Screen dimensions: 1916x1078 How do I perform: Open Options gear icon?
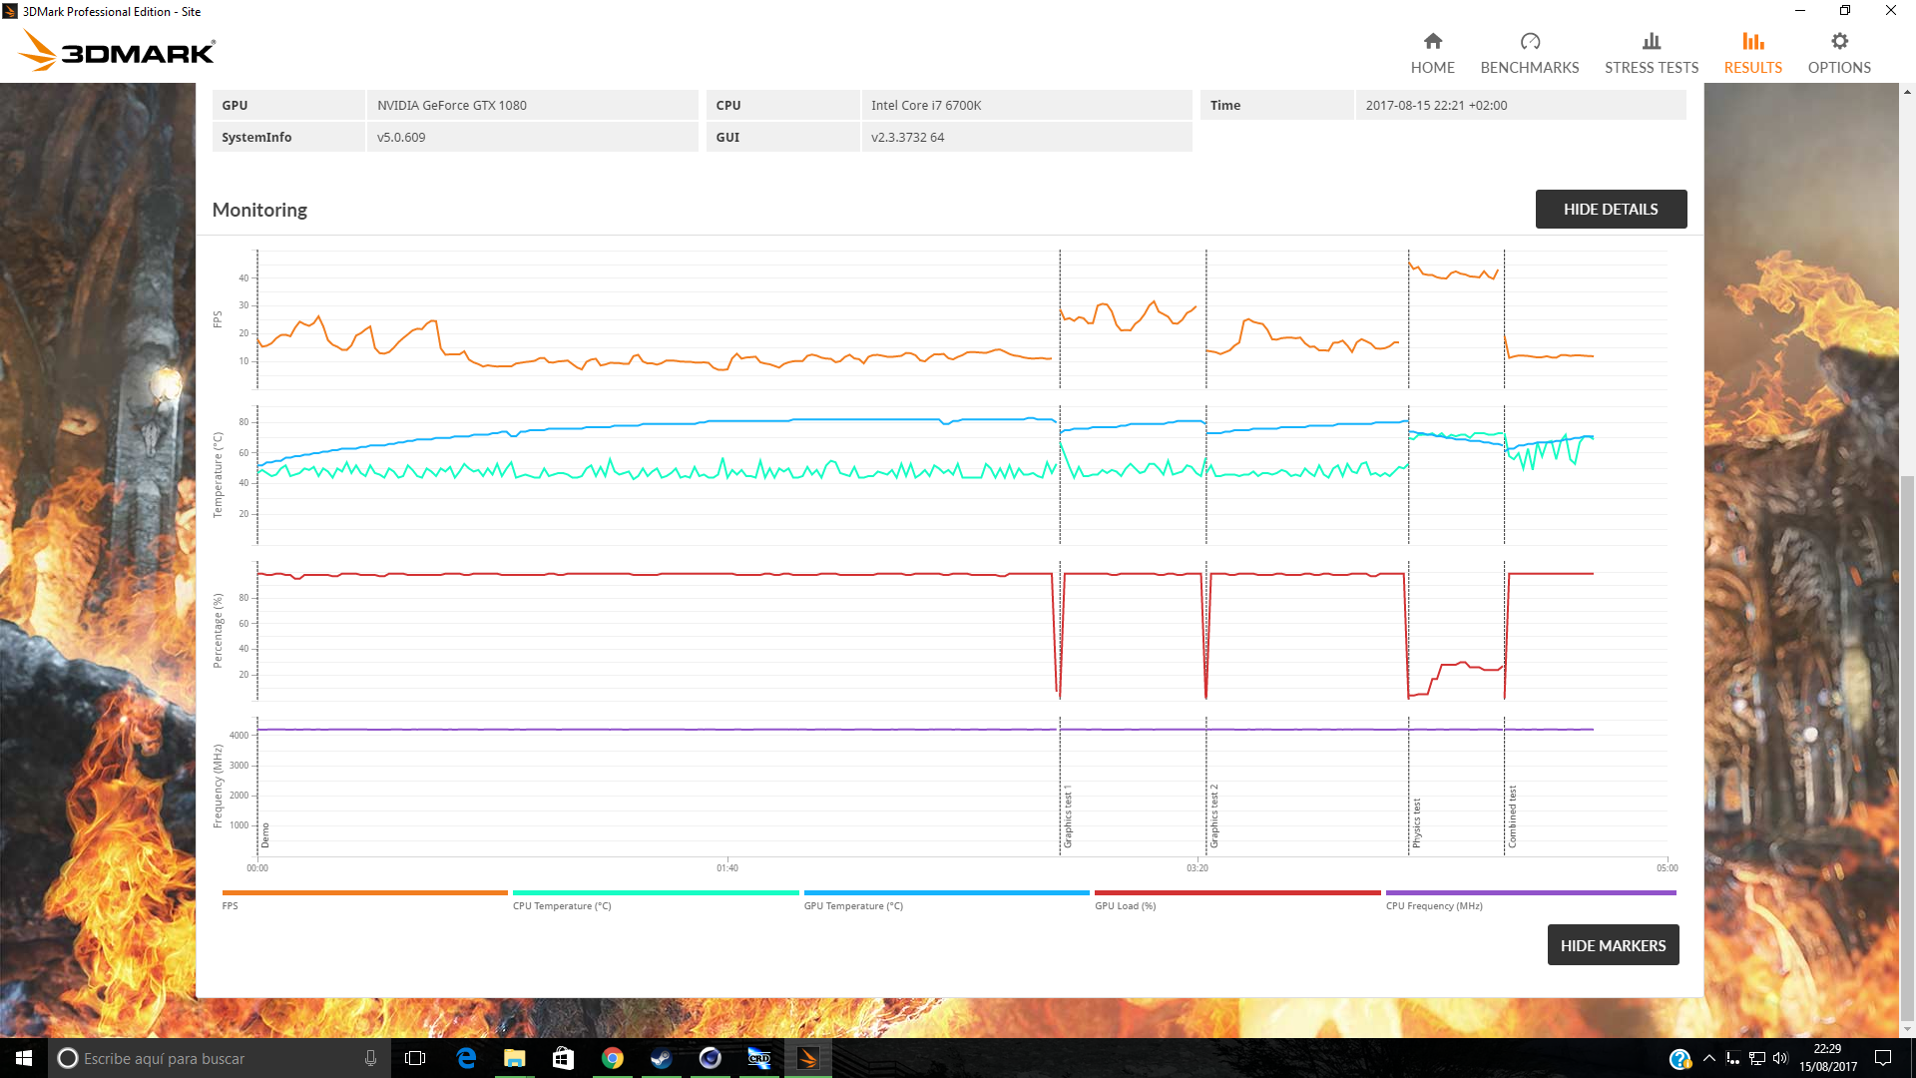1838,41
